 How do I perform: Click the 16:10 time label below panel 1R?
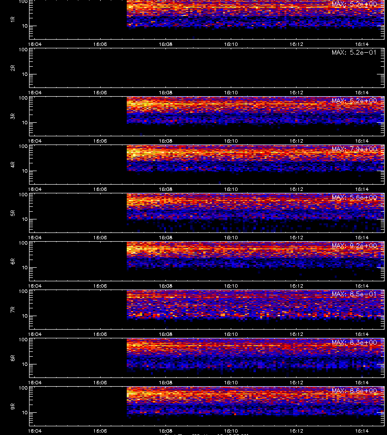(x=231, y=44)
